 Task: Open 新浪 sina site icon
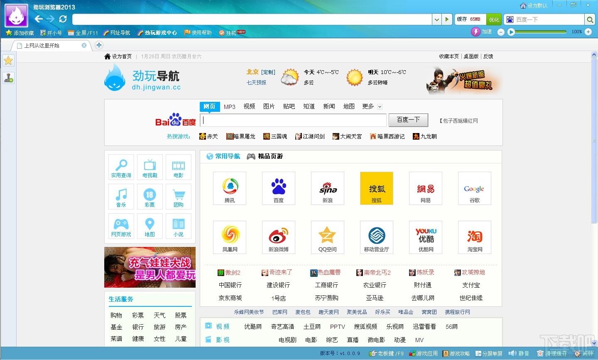tap(328, 188)
